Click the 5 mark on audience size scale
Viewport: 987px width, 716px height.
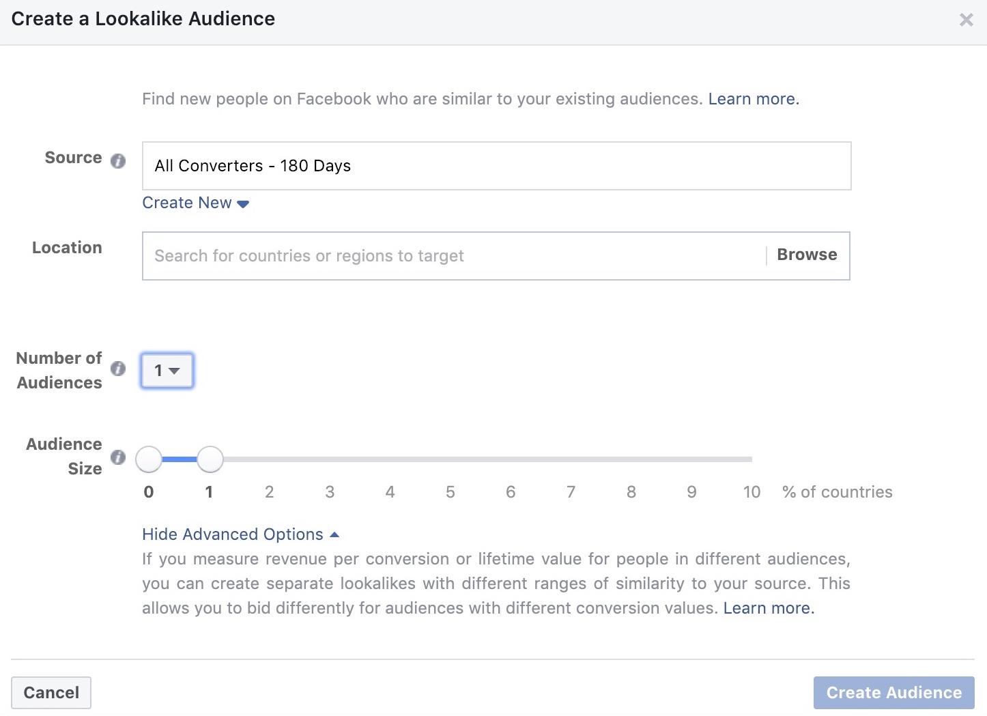(x=450, y=492)
